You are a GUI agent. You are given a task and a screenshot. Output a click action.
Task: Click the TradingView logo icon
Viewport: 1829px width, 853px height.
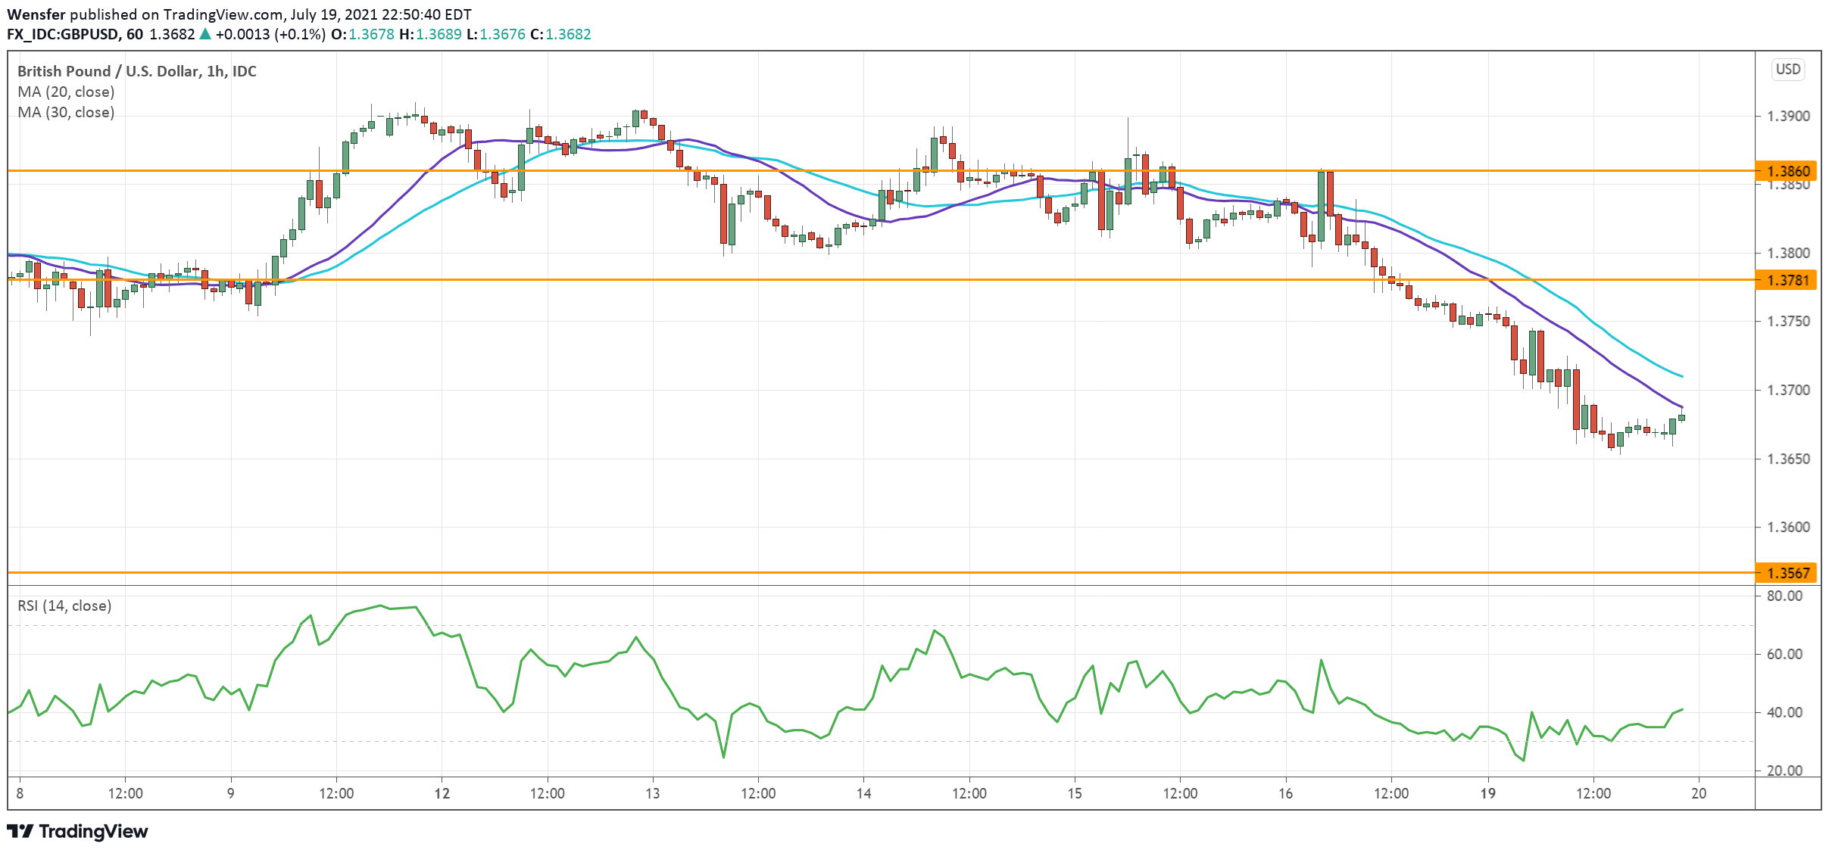click(20, 831)
